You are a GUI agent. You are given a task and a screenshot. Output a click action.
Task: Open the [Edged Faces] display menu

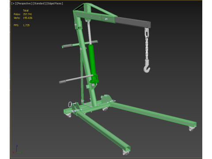55,4
